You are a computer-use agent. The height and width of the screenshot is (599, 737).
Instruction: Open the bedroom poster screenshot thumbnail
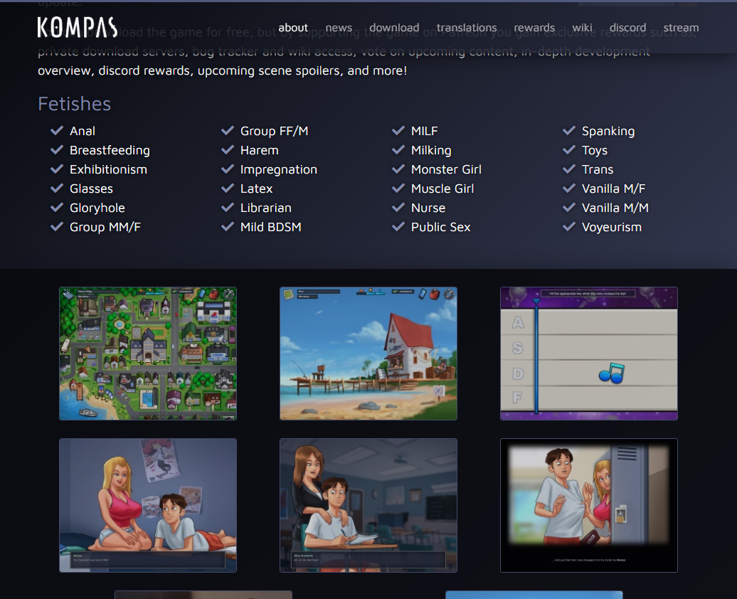(148, 505)
